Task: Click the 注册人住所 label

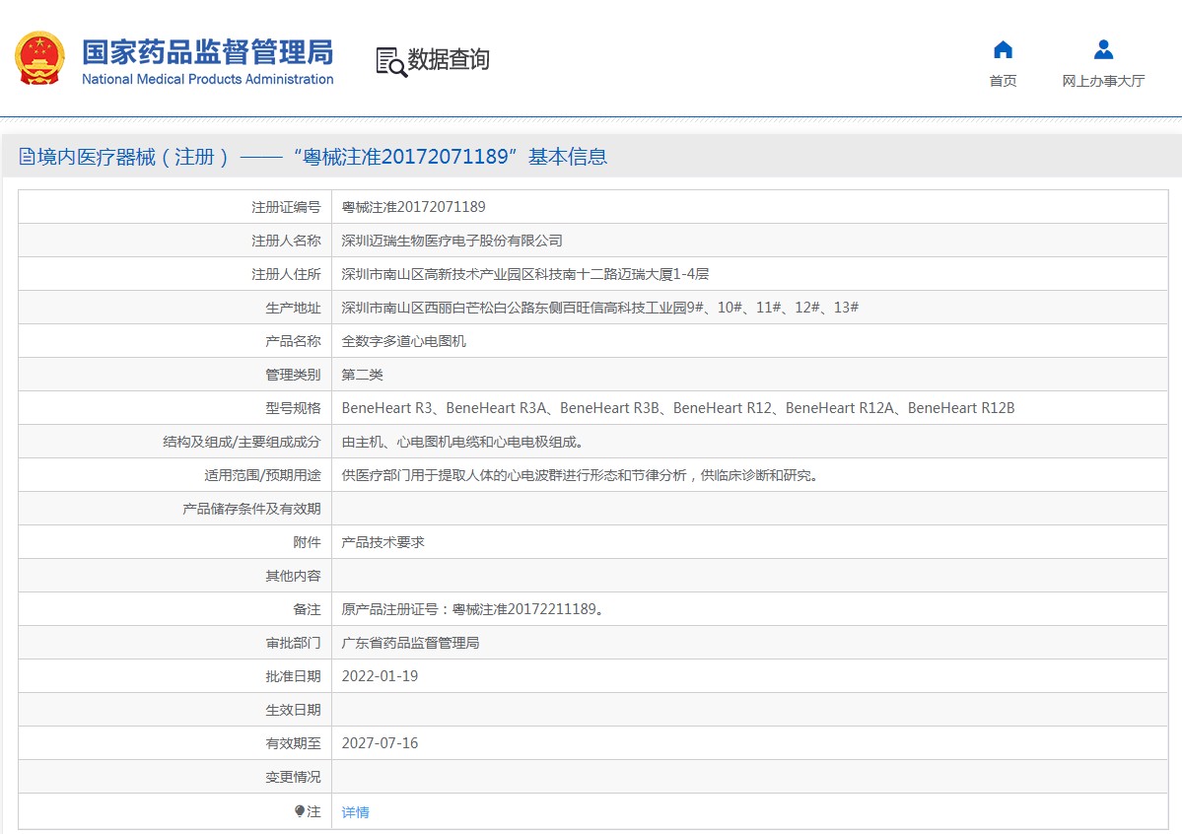Action: pos(286,274)
